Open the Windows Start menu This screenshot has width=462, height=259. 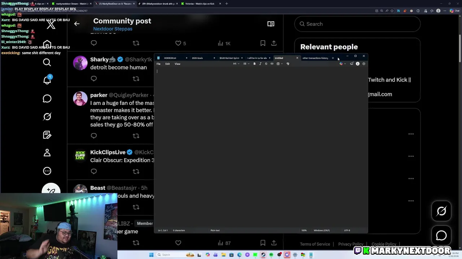point(151,255)
